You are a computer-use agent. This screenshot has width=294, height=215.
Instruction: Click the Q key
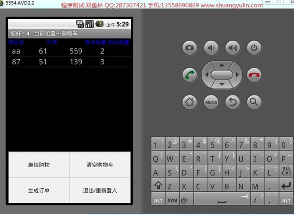point(158,157)
